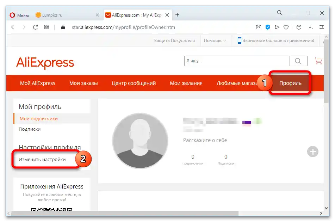The image size is (335, 222).
Task: Click scroll down arrow on scrollbar
Action: click(326, 208)
